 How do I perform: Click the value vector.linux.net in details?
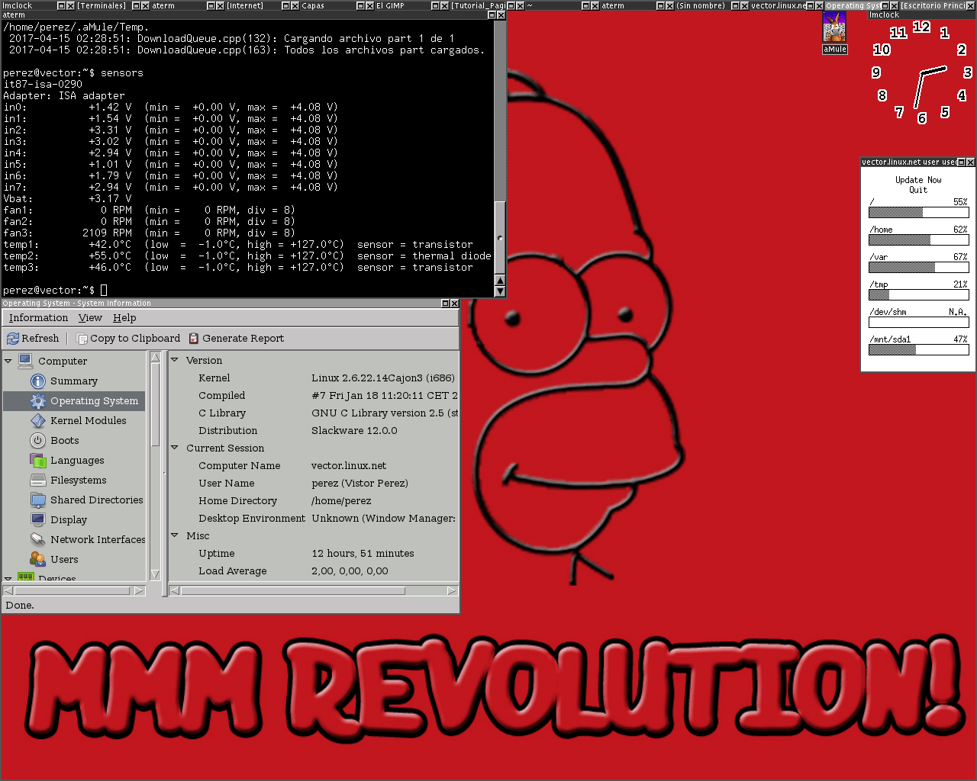click(349, 465)
